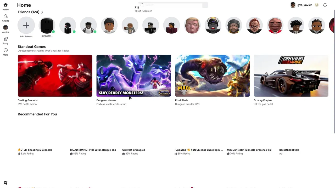
Task: Open [ROAD RUNNER PT1] Baton Rouge game
Action: (x=93, y=150)
